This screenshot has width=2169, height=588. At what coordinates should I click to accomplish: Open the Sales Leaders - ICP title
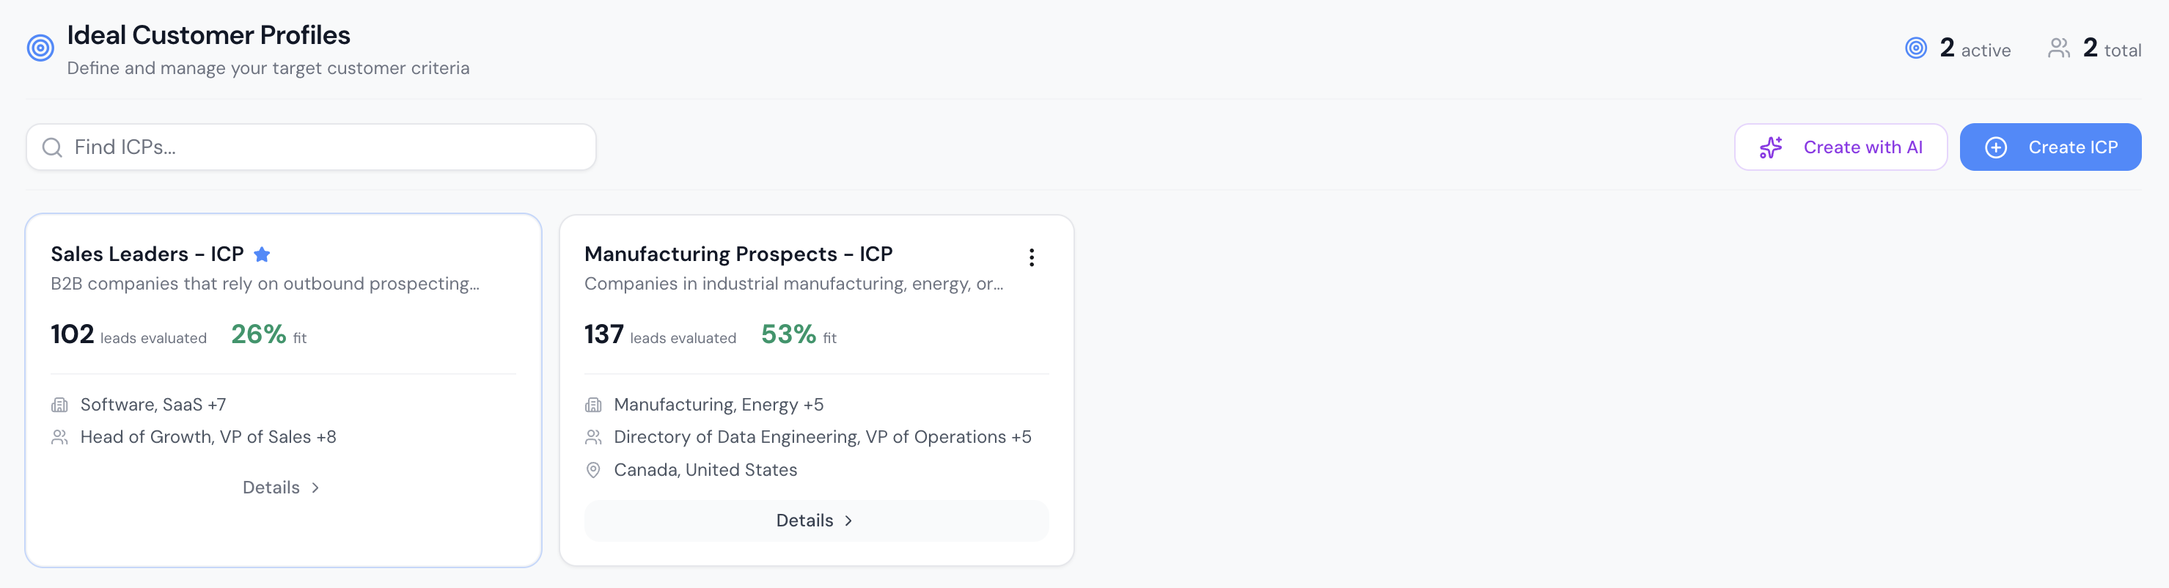coord(148,254)
